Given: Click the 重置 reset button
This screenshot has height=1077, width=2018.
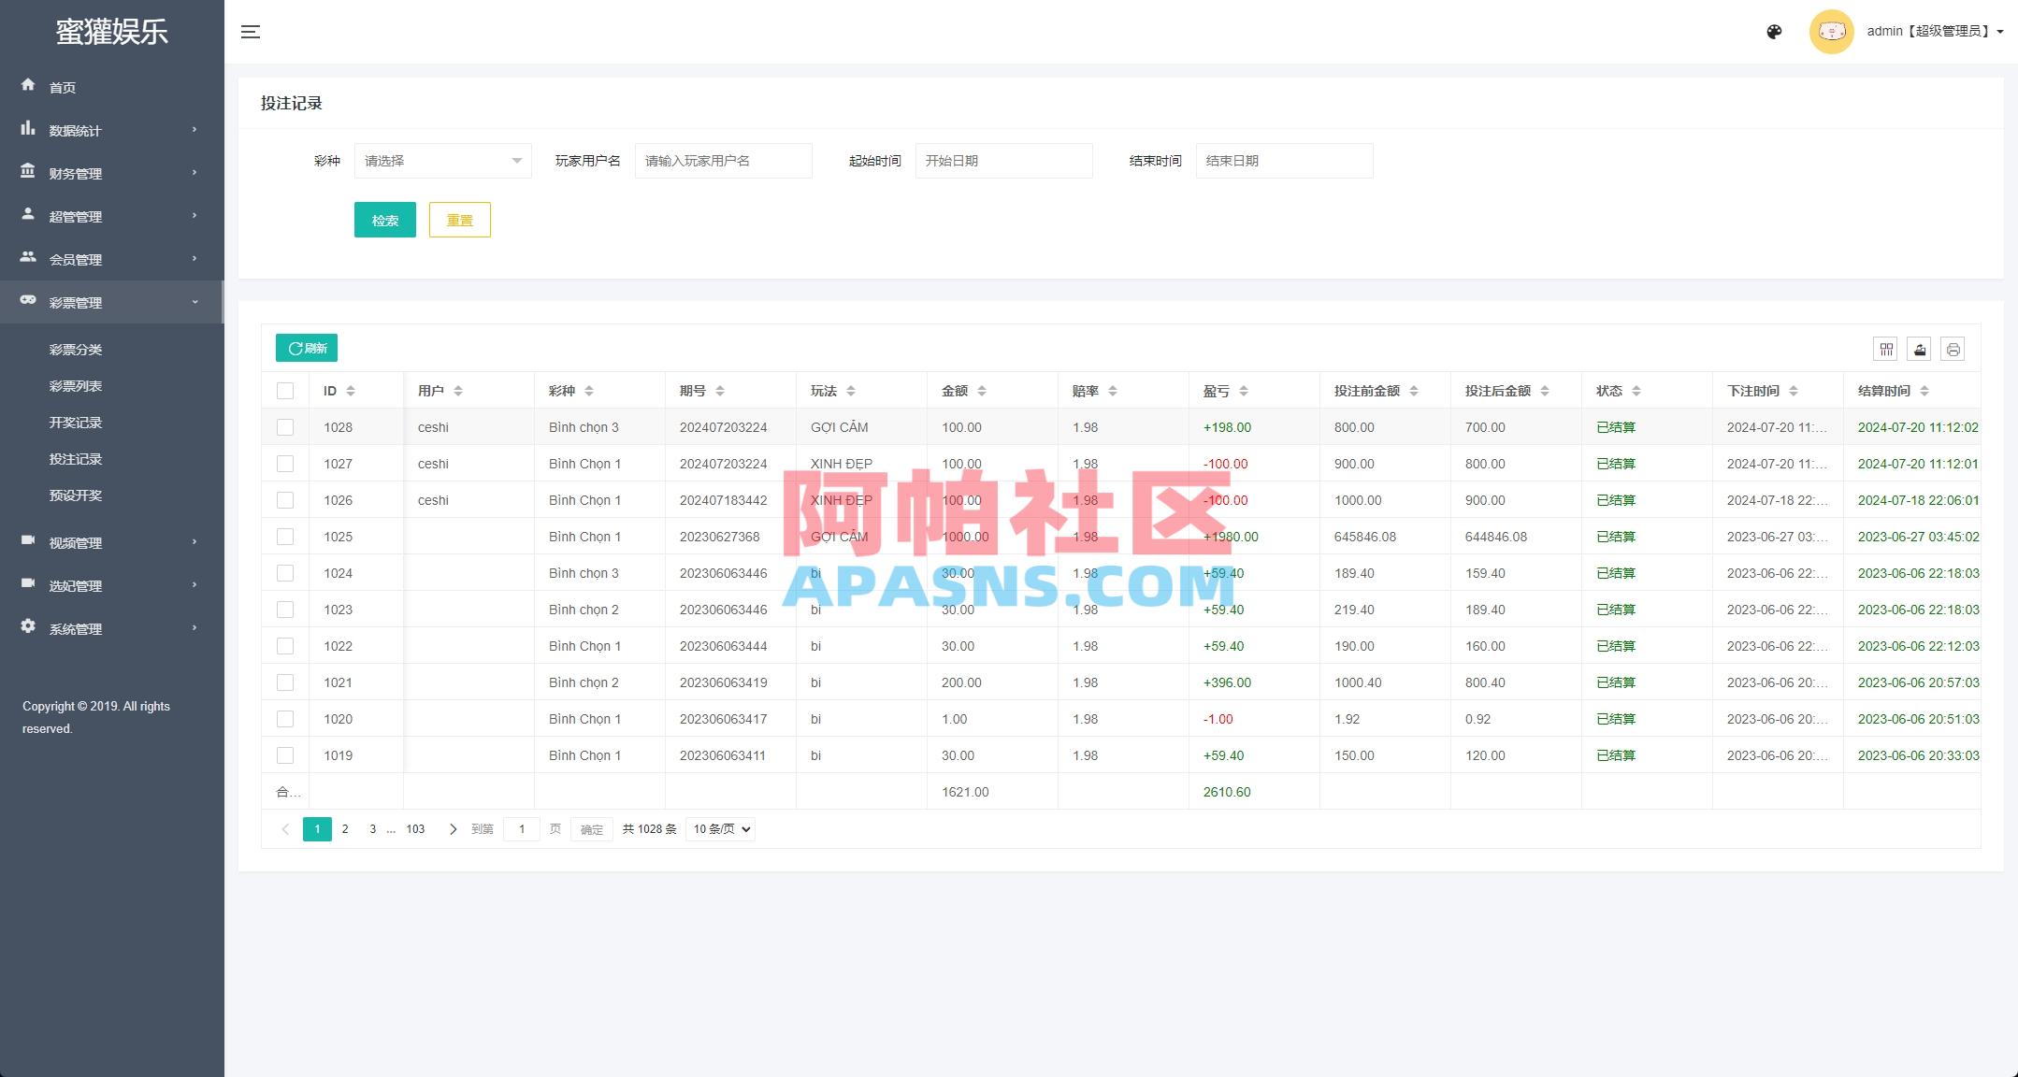Looking at the screenshot, I should (459, 220).
